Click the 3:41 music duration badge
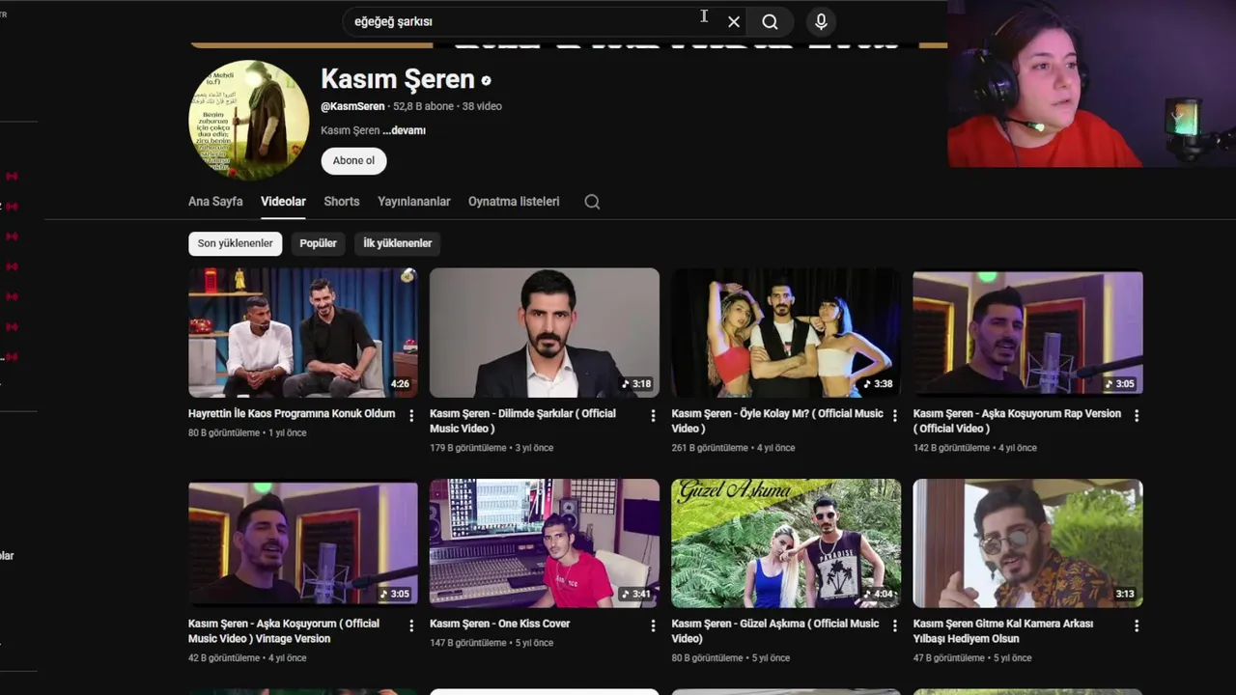1236x695 pixels. coord(635,595)
